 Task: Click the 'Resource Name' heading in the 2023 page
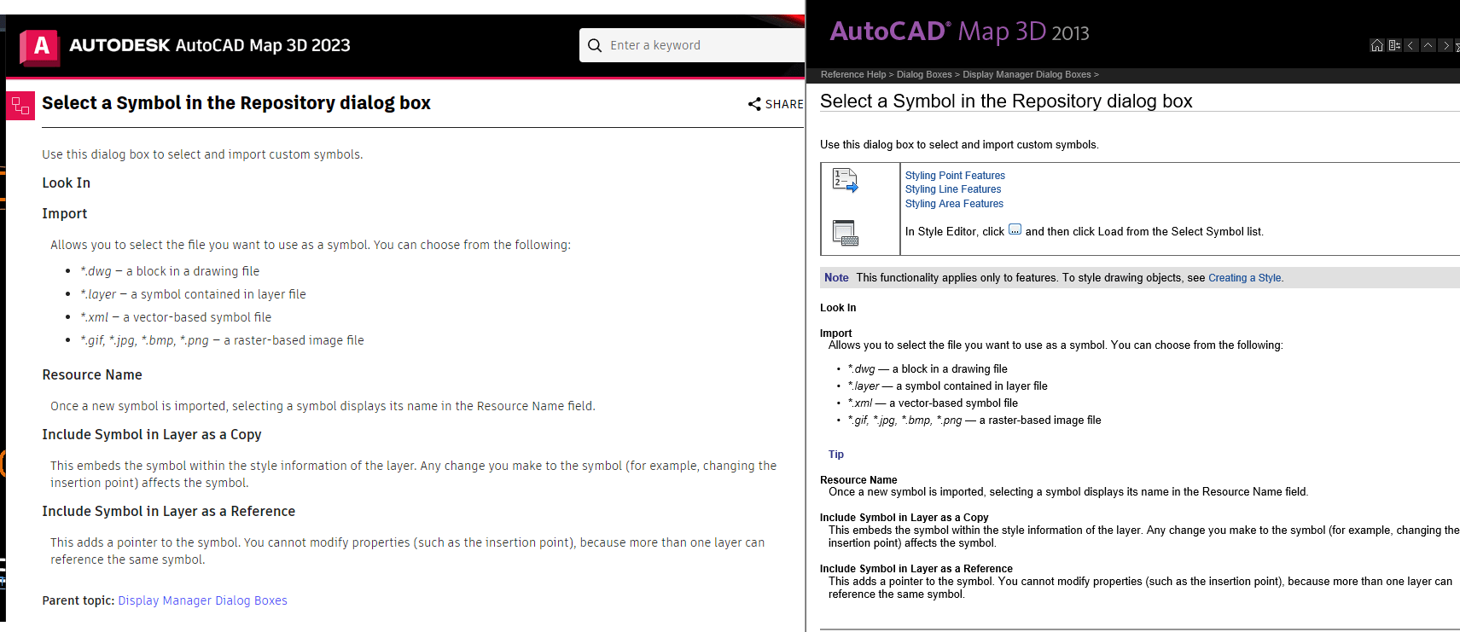(x=92, y=375)
